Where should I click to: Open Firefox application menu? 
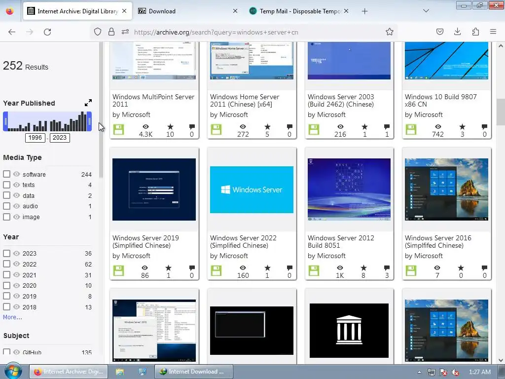pyautogui.click(x=493, y=32)
